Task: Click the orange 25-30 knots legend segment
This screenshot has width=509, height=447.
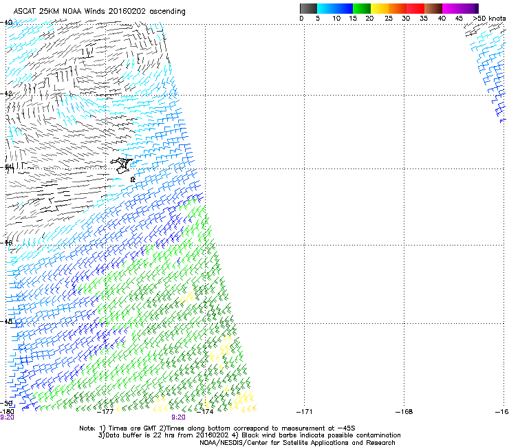Action: tap(398, 8)
